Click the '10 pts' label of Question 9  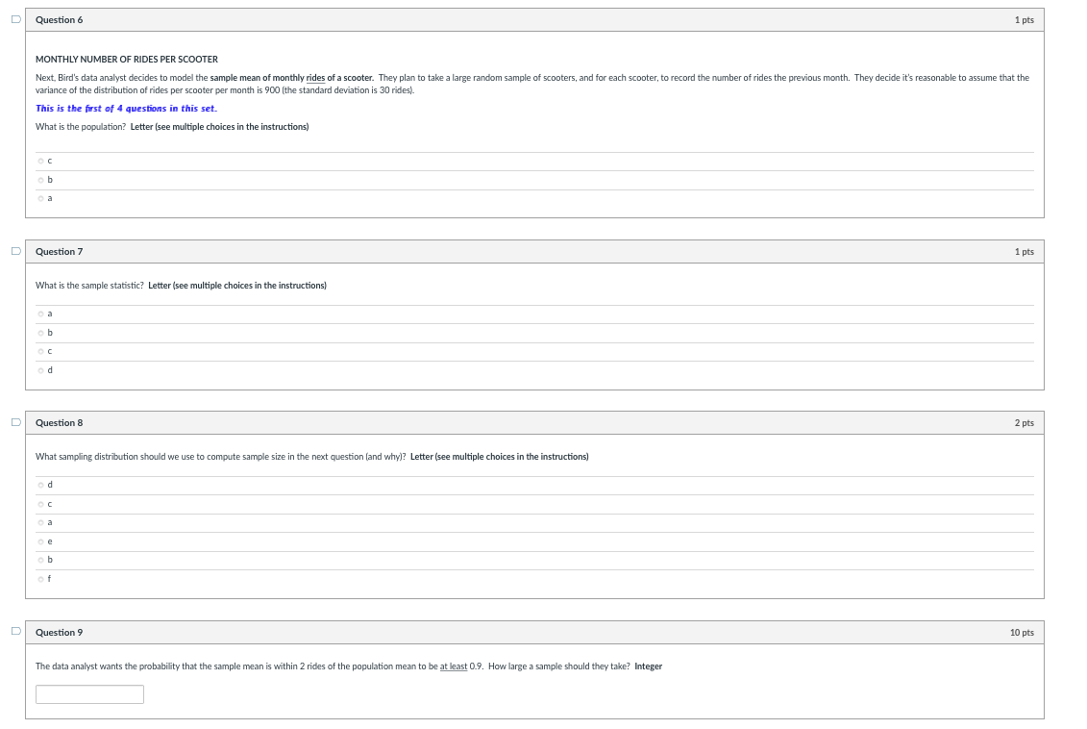coord(1022,633)
